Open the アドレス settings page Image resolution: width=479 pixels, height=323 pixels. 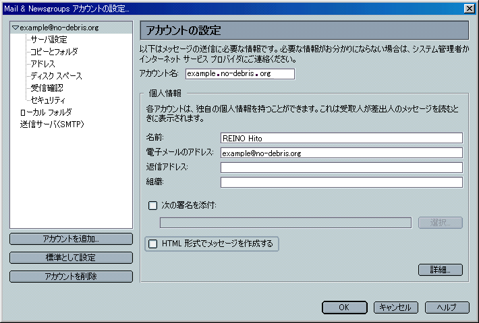[x=43, y=64]
